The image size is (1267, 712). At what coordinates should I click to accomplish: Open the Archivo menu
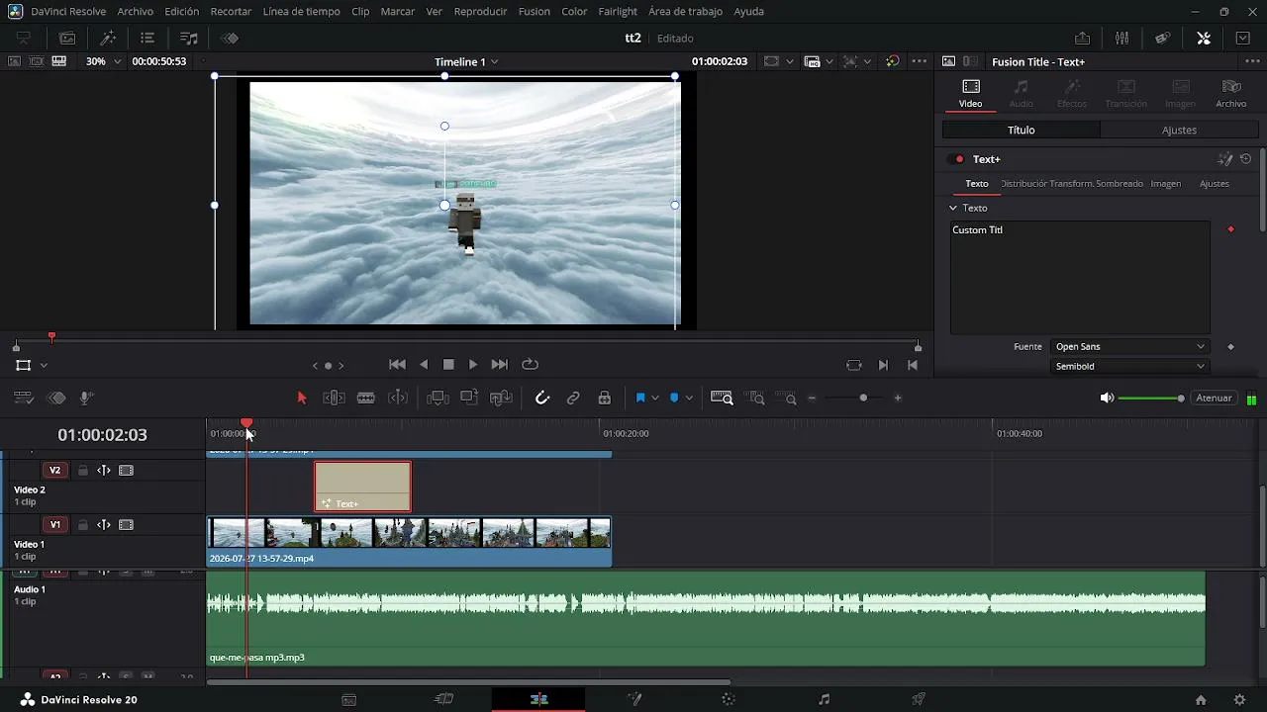pos(135,12)
